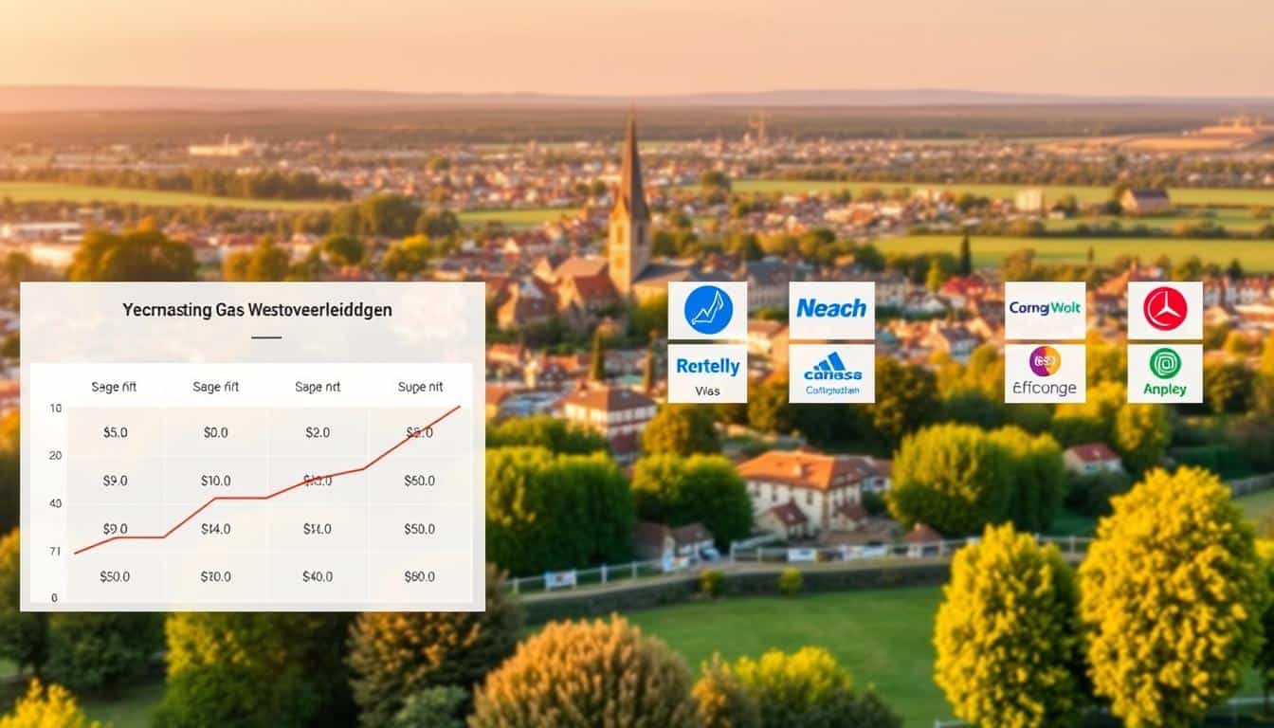The width and height of the screenshot is (1274, 728).
Task: Click the Neach logo tile
Action: tap(831, 310)
